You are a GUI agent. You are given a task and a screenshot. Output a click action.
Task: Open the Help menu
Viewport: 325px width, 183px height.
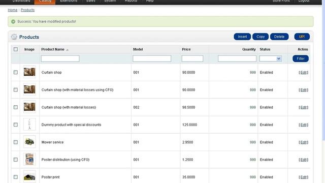coord(150,1)
